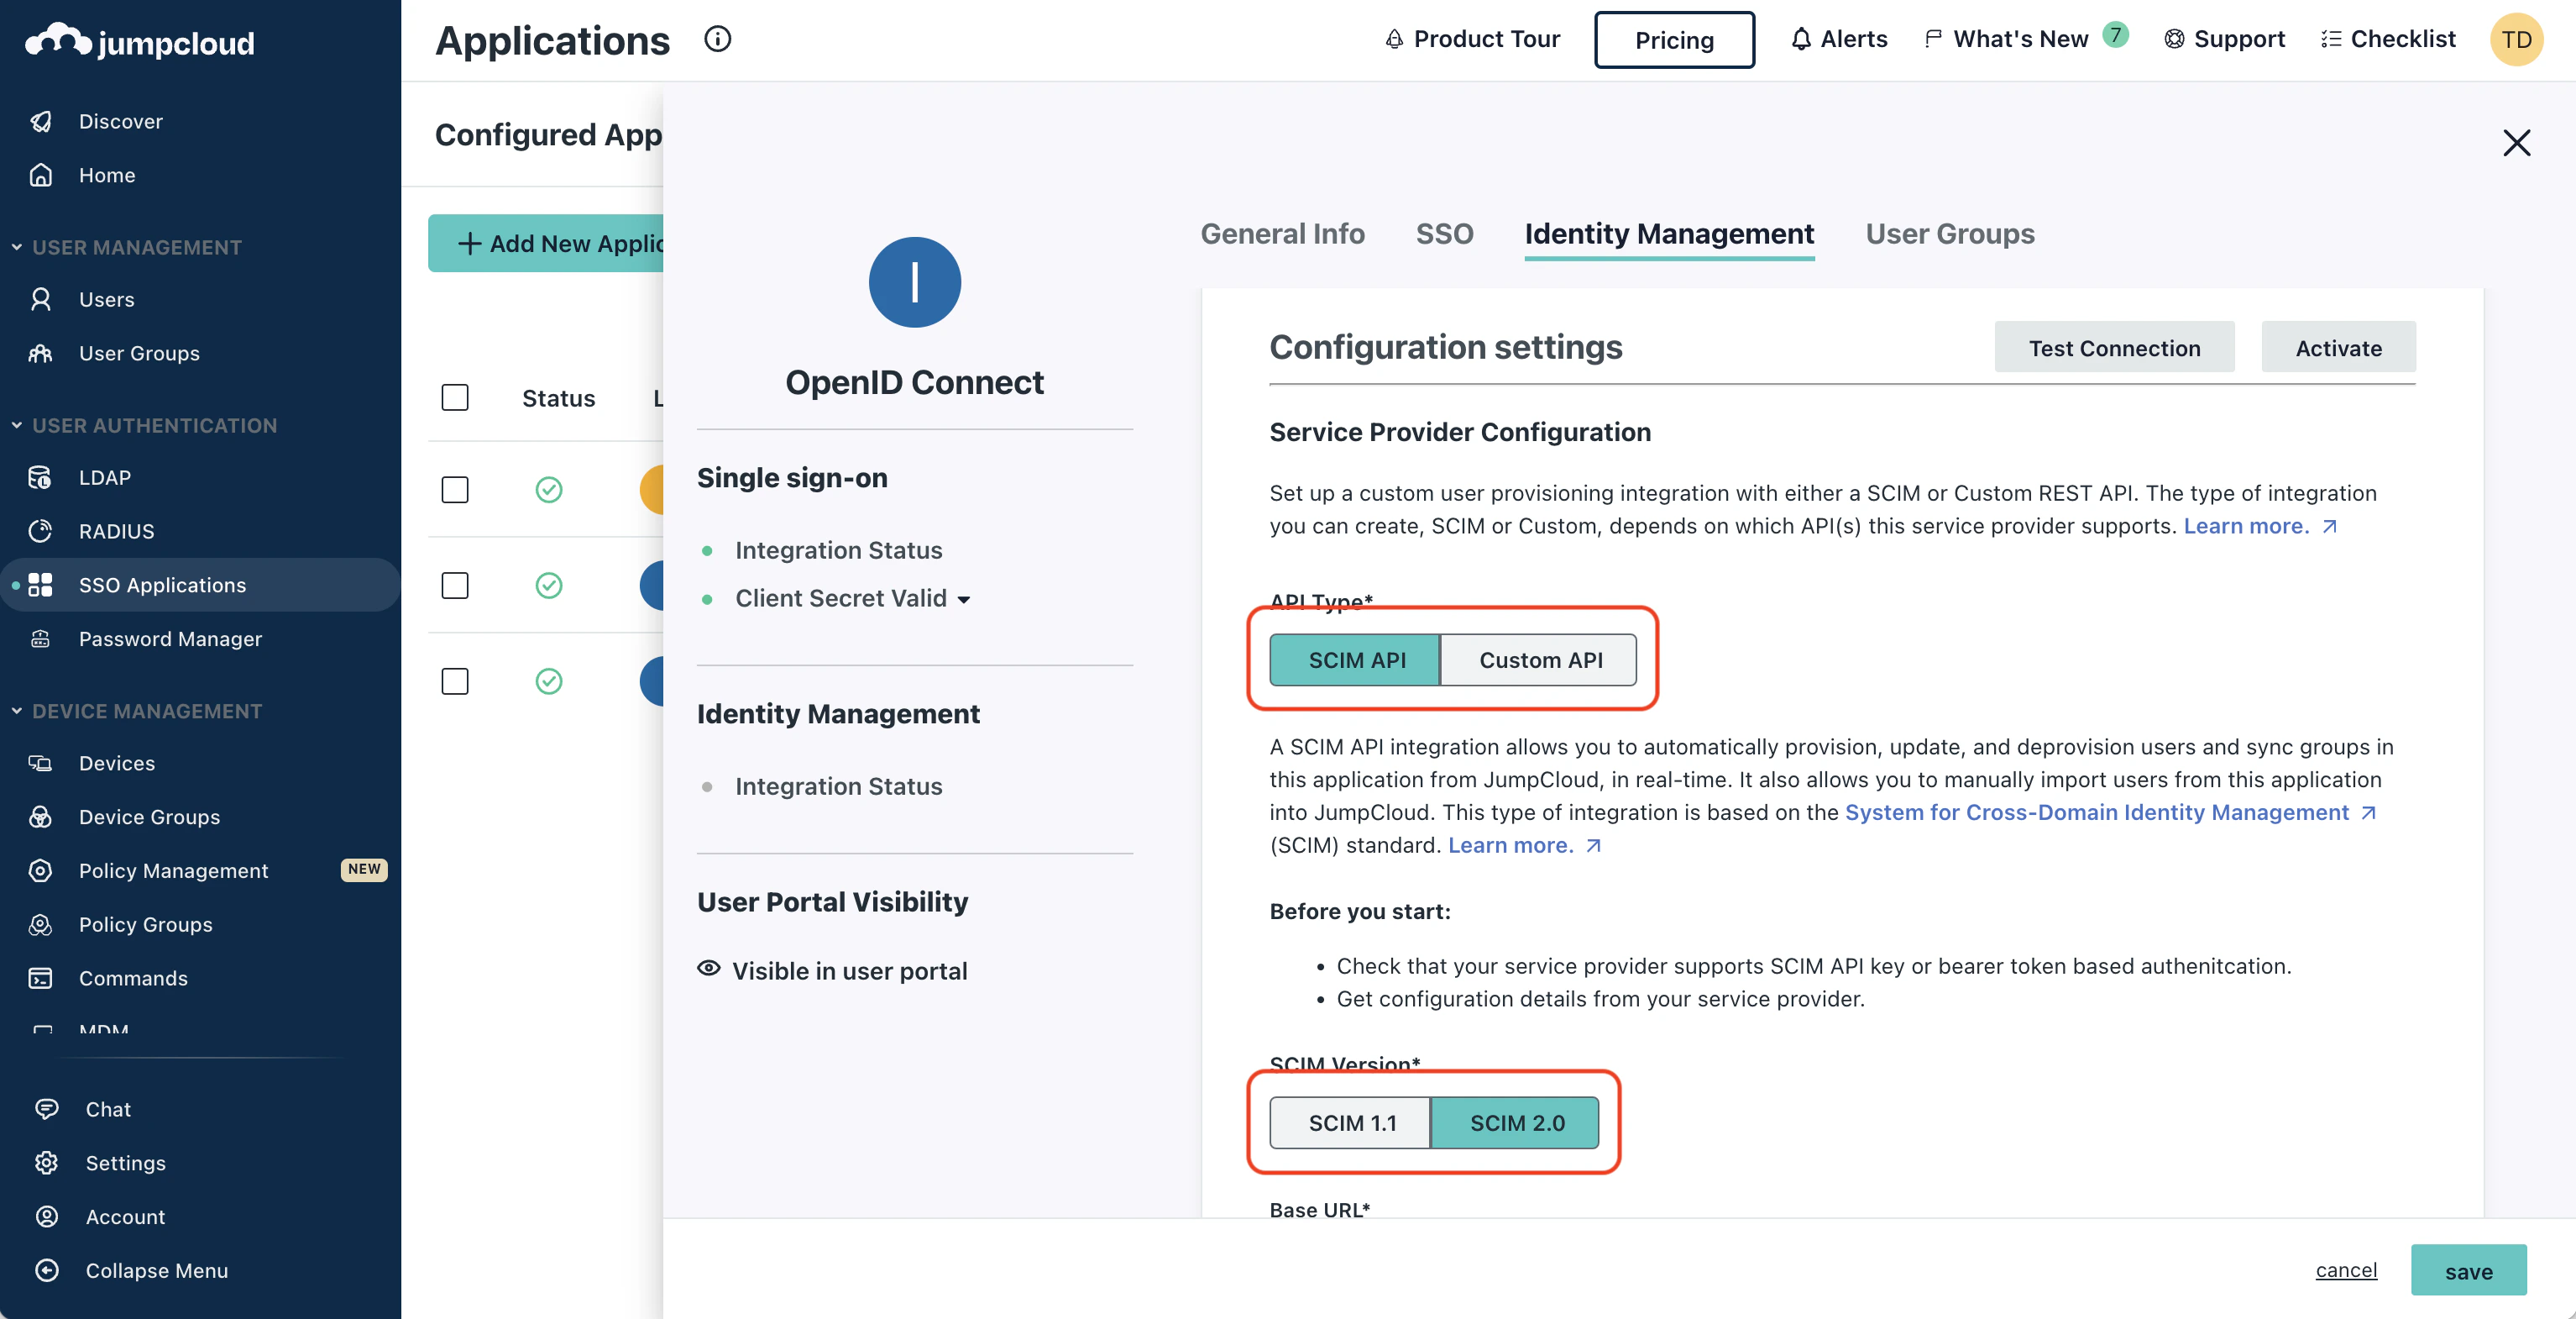Screen dimensions: 2576x1319
Task: Open Learn more link after SCIM standard
Action: coord(1524,846)
